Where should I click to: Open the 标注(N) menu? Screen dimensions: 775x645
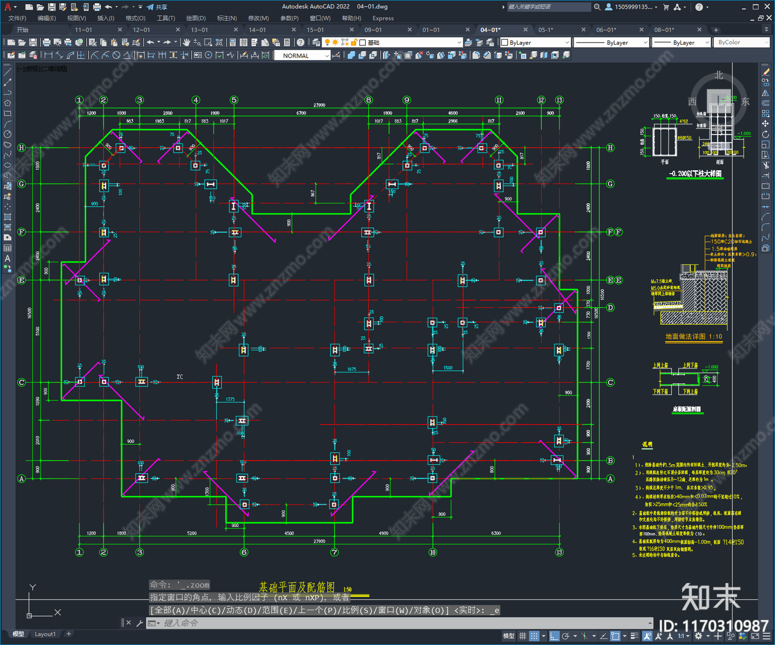(x=227, y=18)
